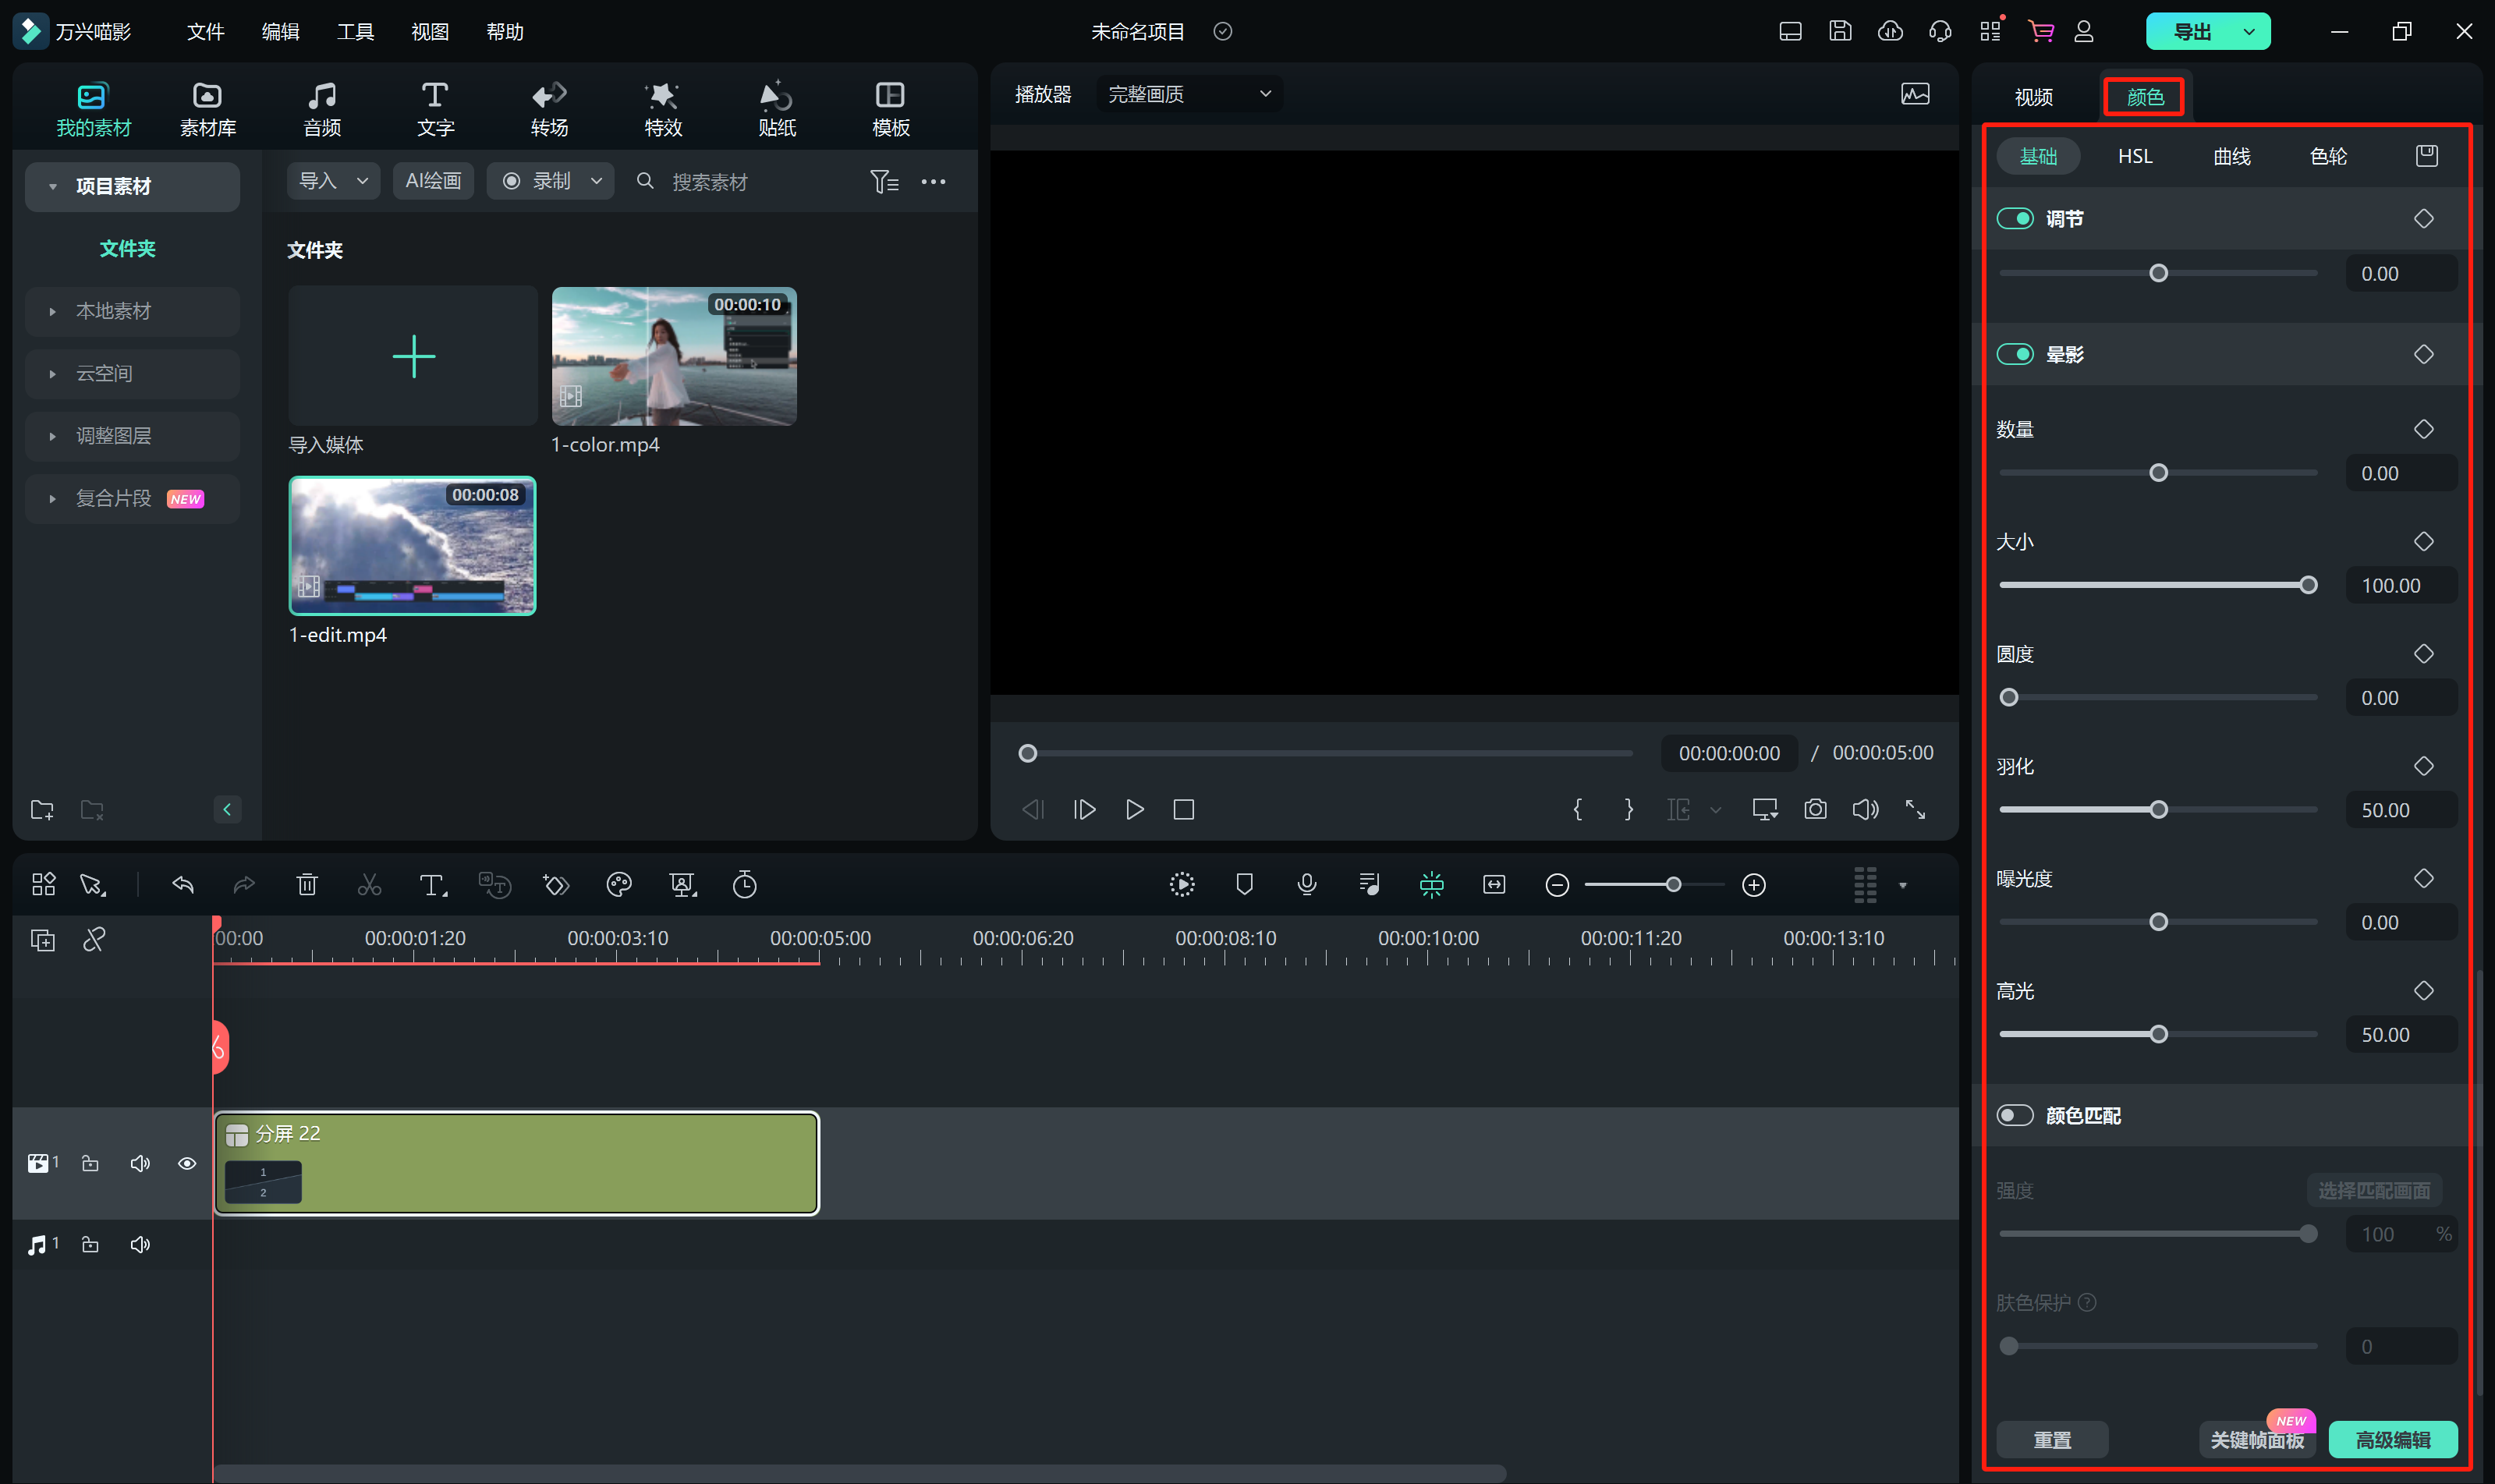Image resolution: width=2495 pixels, height=1484 pixels.
Task: Click the undo arrow in timeline toolbar
Action: tap(183, 884)
